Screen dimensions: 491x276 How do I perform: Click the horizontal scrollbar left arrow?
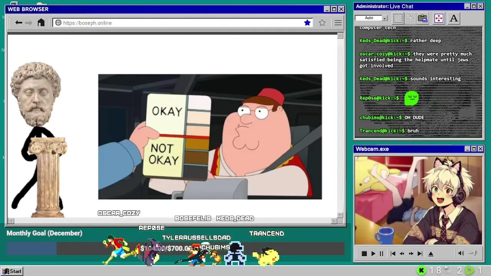point(11,221)
